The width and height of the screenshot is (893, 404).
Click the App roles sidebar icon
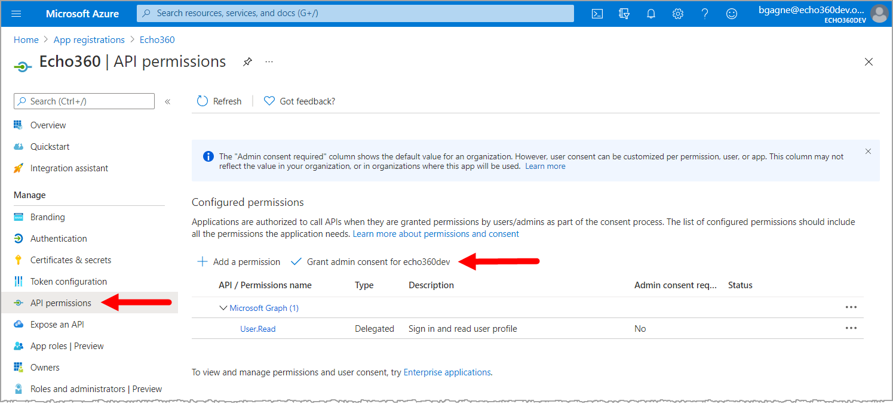pyautogui.click(x=19, y=346)
